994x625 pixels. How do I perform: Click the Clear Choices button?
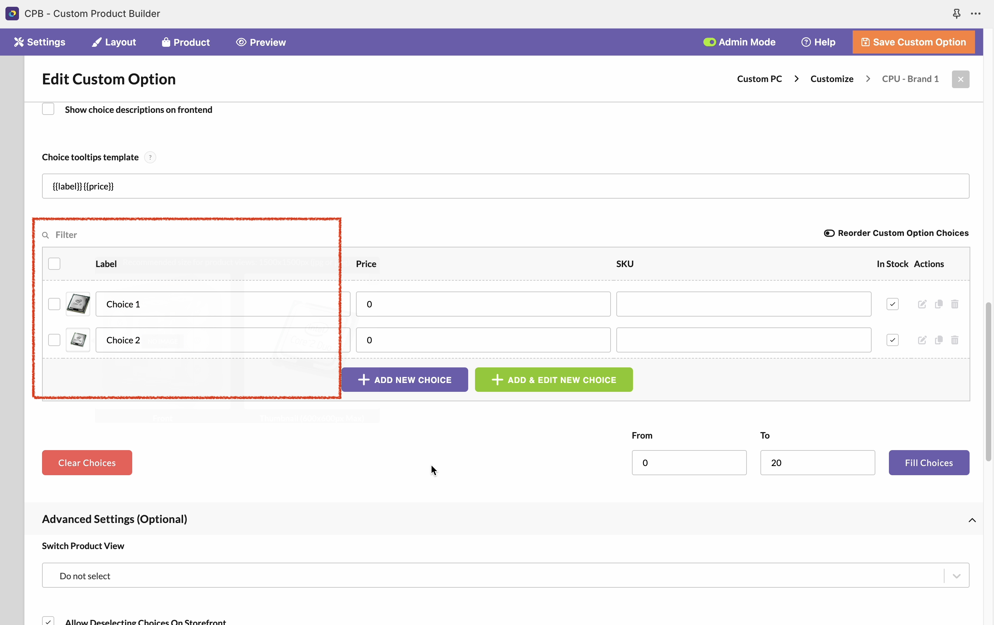pos(87,463)
